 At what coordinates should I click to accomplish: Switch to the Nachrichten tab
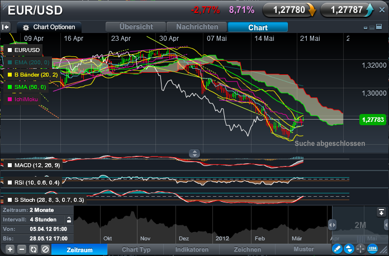click(197, 27)
